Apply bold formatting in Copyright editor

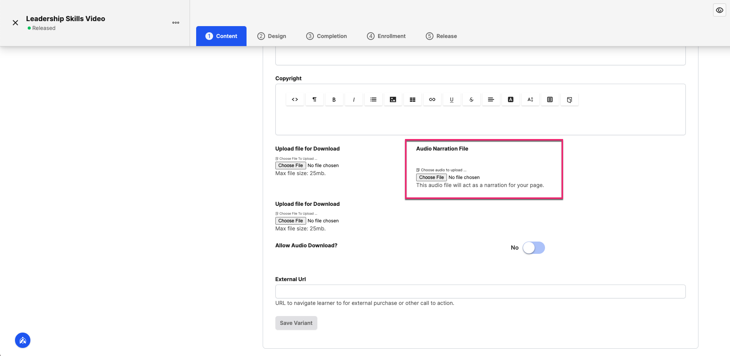[x=334, y=99]
